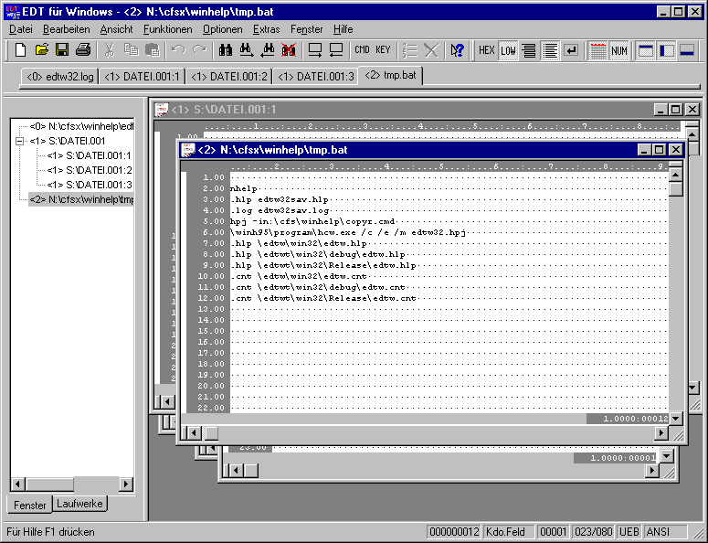Toggle HEX display mode
Screen dimensions: 708x543
click(487, 50)
